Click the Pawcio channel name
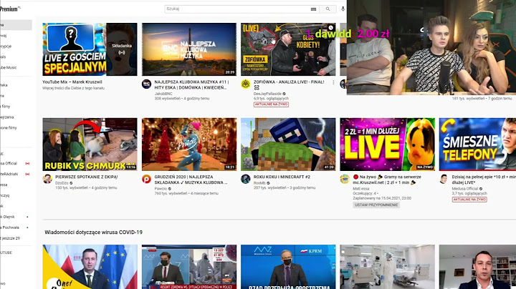 coord(161,189)
